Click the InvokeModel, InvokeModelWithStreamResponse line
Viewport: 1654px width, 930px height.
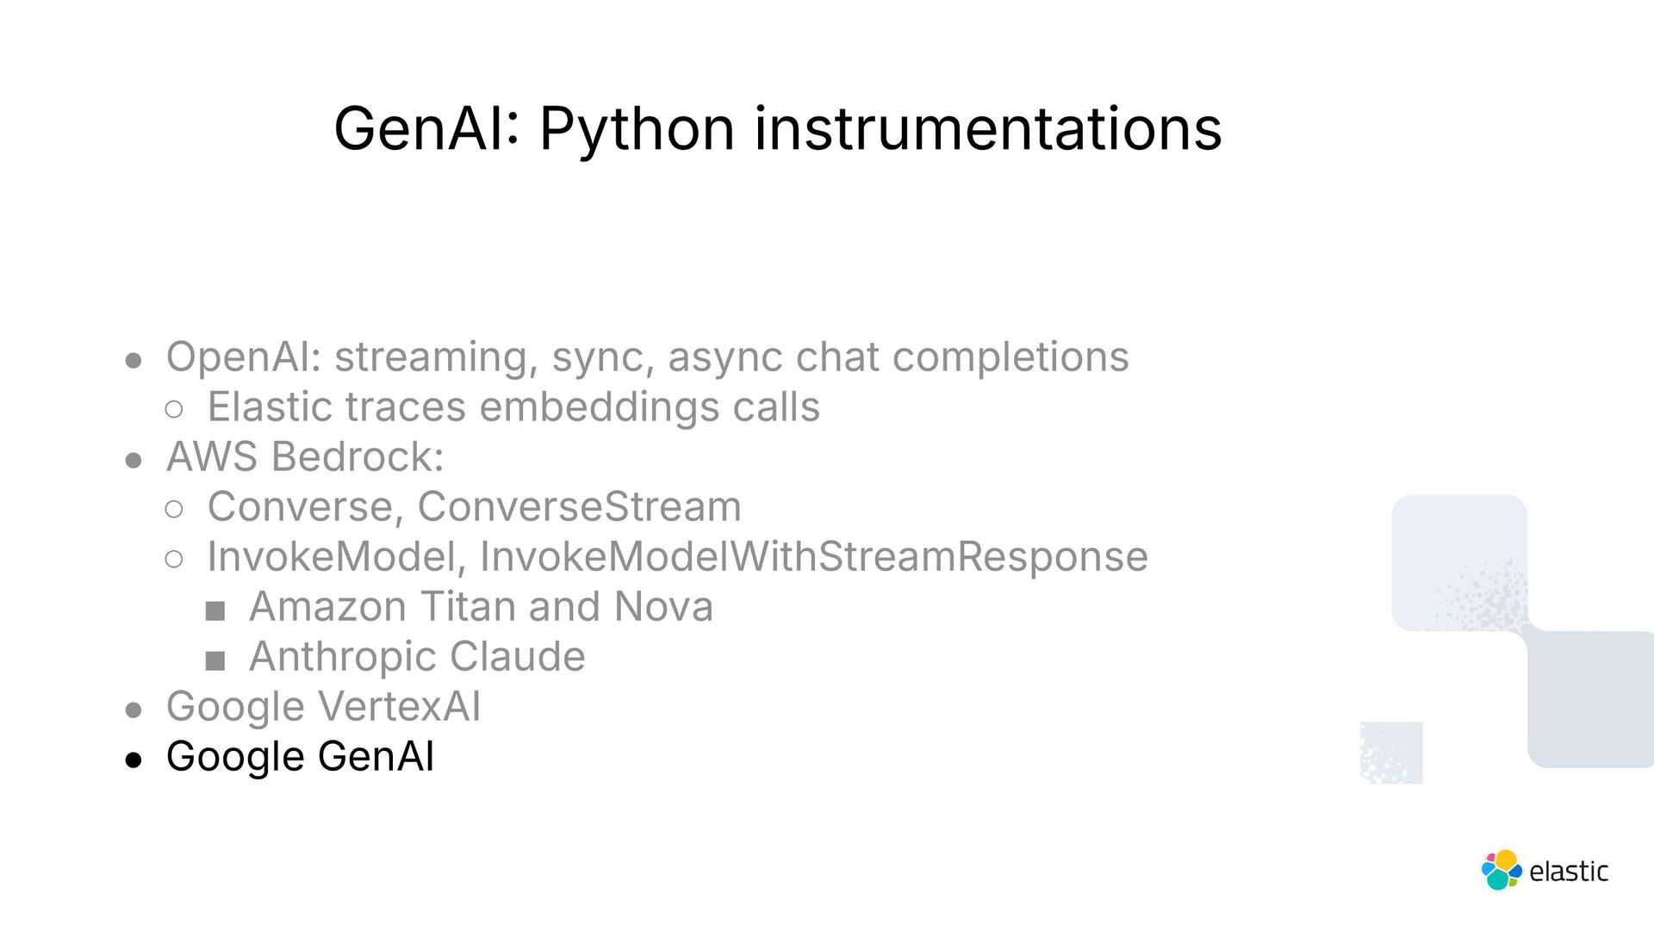(x=677, y=556)
